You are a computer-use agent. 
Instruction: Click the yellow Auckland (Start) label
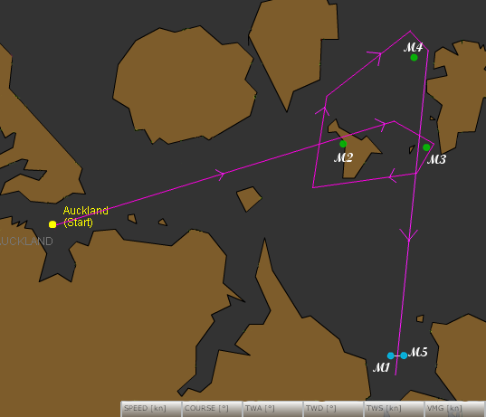[86, 216]
